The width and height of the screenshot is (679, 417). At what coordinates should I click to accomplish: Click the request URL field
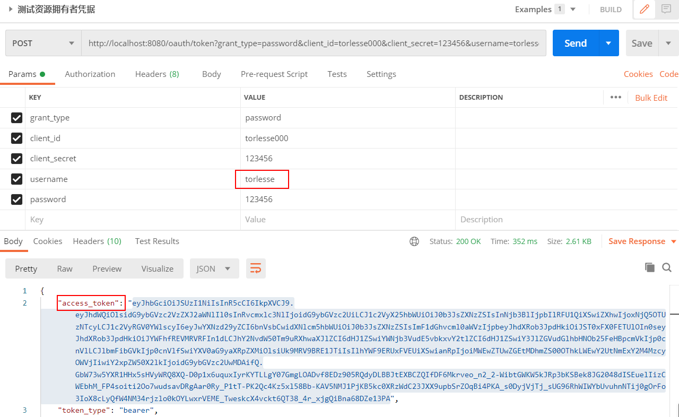click(x=314, y=43)
